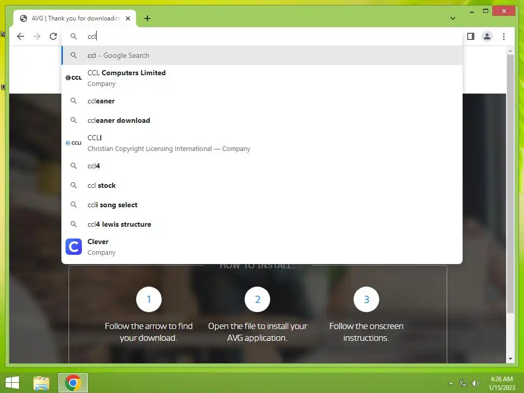This screenshot has height=393, width=524.
Task: Click step 2 circle on AVG page
Action: click(257, 299)
